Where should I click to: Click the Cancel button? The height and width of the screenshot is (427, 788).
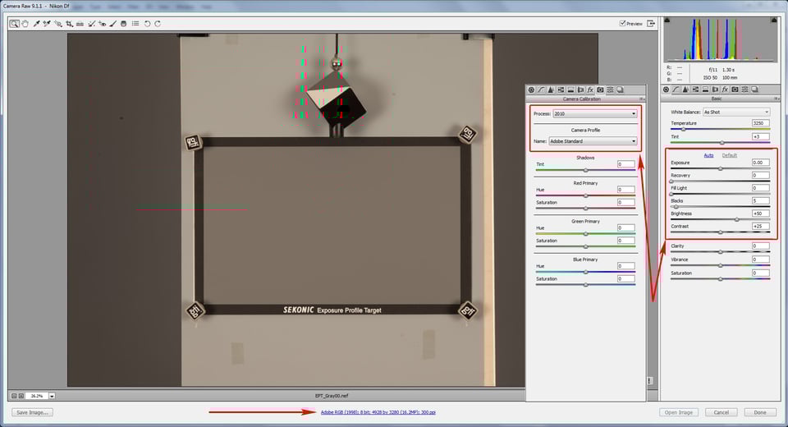click(722, 412)
